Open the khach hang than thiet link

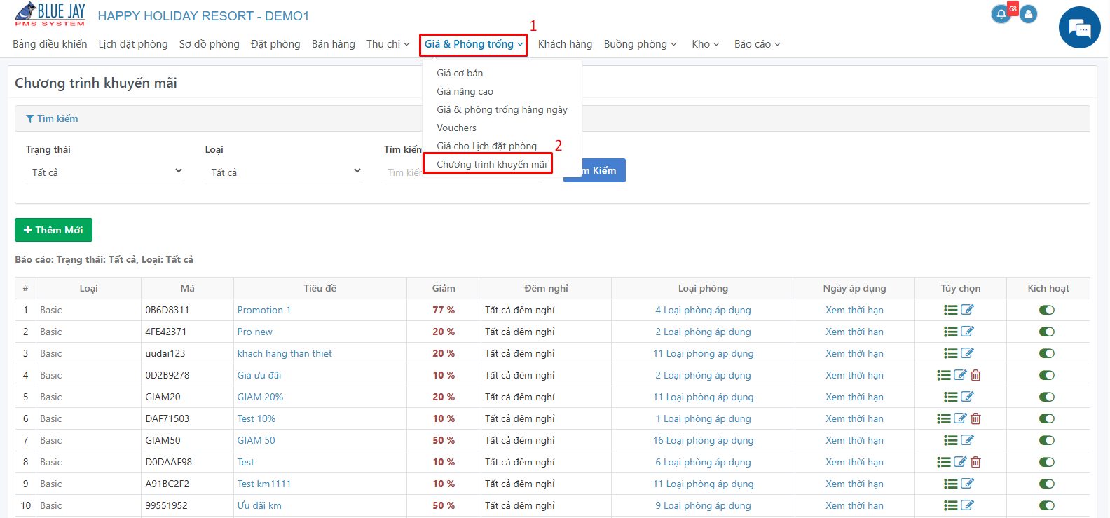tap(285, 353)
